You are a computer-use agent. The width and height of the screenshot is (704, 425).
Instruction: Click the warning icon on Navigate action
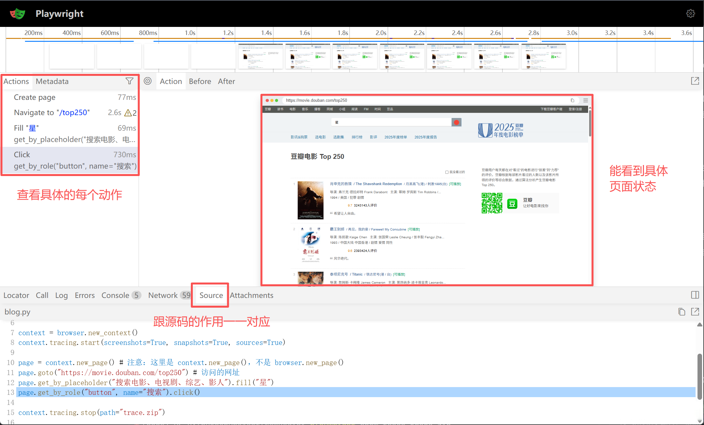[128, 113]
